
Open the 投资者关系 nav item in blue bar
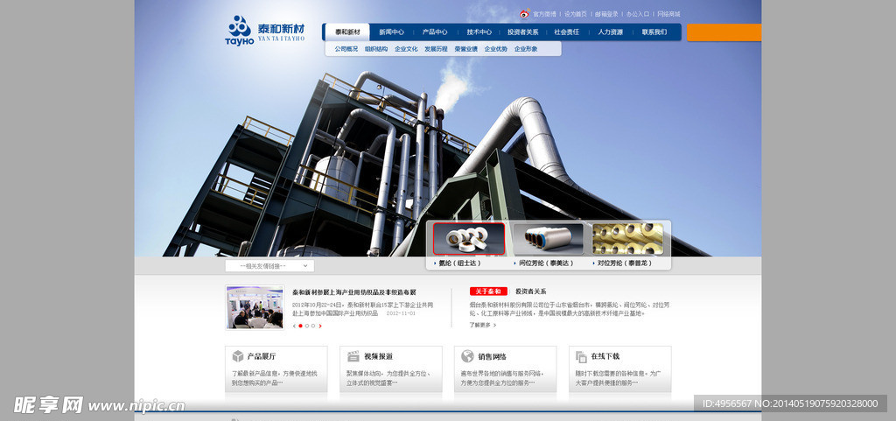coord(523,32)
